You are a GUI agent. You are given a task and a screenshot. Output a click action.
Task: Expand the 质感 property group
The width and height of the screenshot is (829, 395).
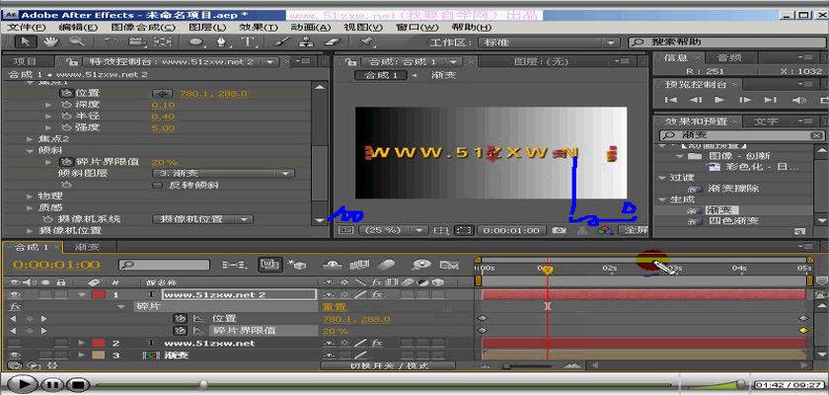[30, 207]
